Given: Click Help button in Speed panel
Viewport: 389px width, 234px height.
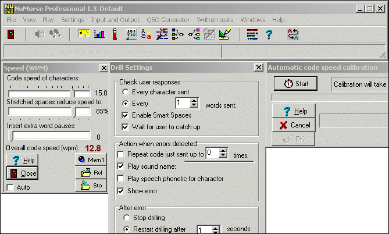Looking at the screenshot, I should tap(22, 161).
